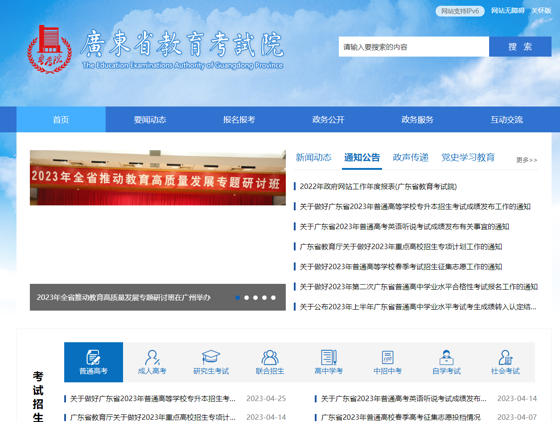The width and height of the screenshot is (560, 422).
Task: Open the 学业水平合格性考试报名工作 notice
Action: pos(419,287)
